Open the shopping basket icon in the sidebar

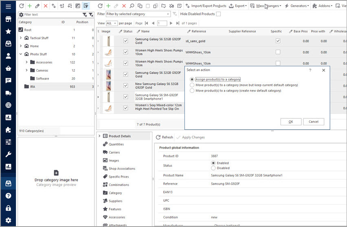tap(8, 68)
